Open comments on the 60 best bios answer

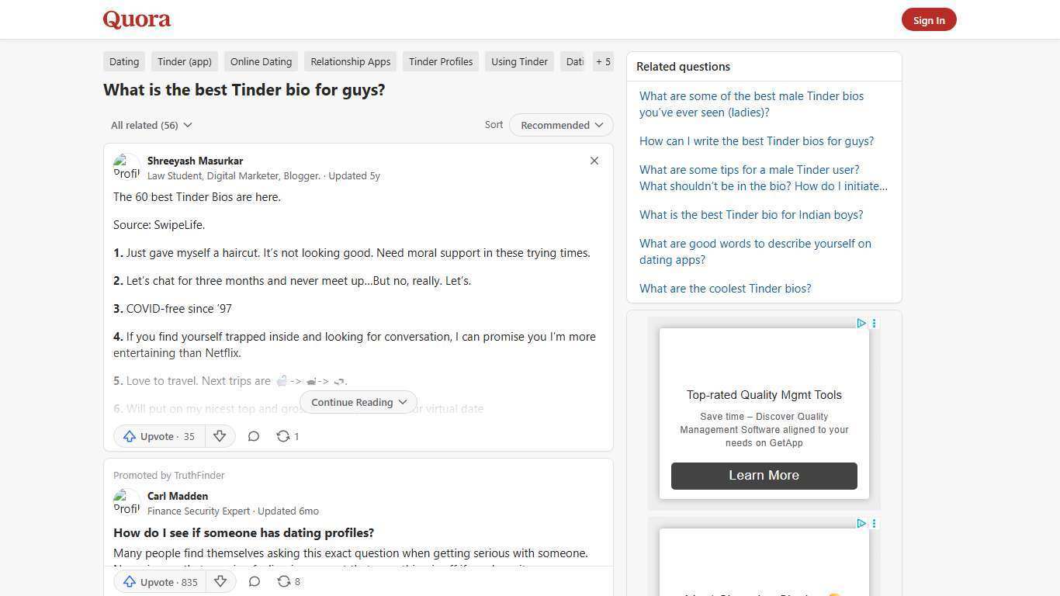pos(254,436)
